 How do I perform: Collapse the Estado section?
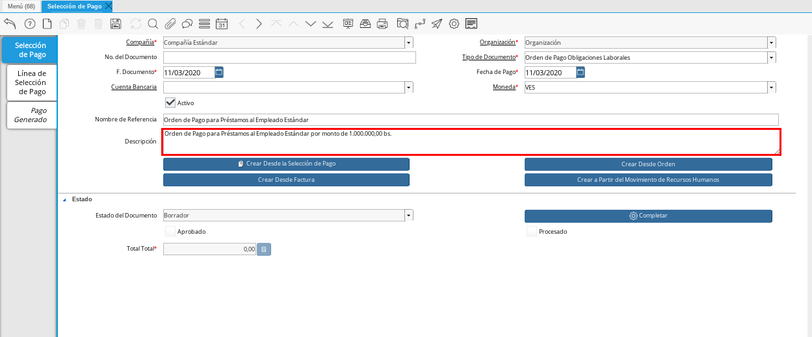tap(64, 199)
